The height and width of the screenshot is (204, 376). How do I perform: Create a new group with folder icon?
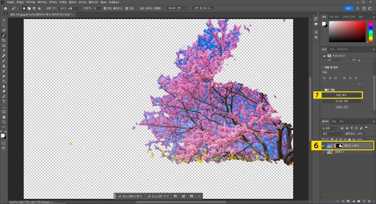coord(359,201)
